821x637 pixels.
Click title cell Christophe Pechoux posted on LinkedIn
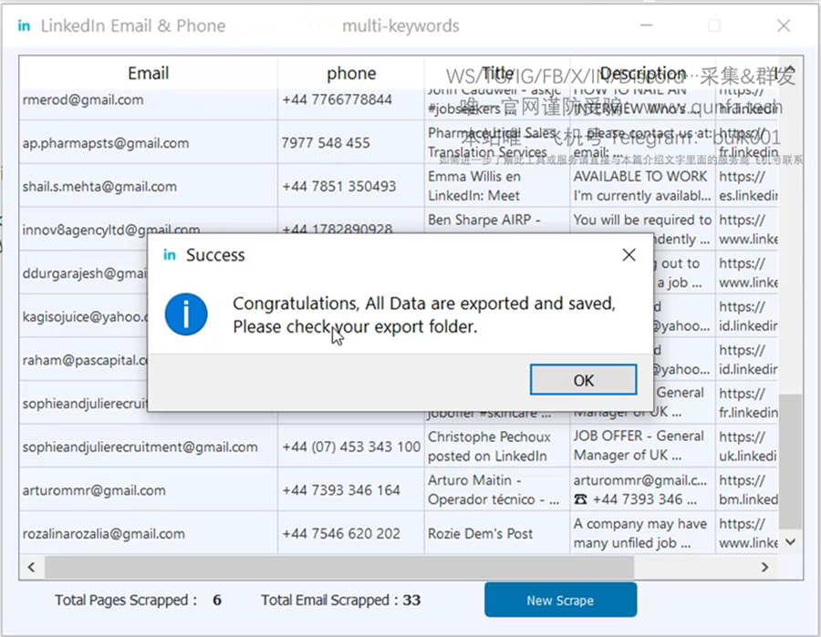pyautogui.click(x=497, y=447)
